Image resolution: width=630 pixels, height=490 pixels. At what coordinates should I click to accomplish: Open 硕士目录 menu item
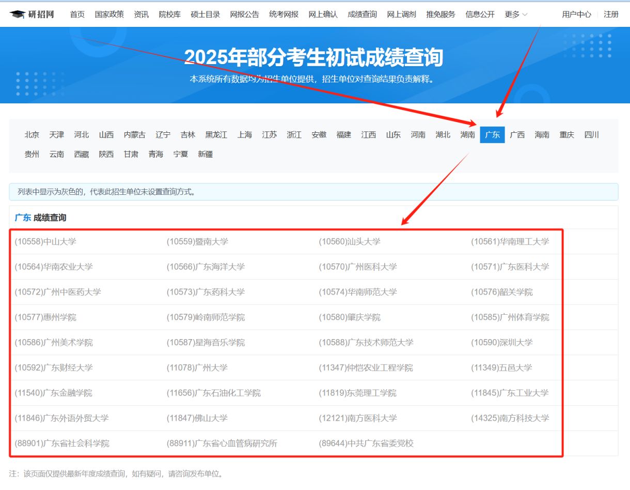(x=206, y=14)
